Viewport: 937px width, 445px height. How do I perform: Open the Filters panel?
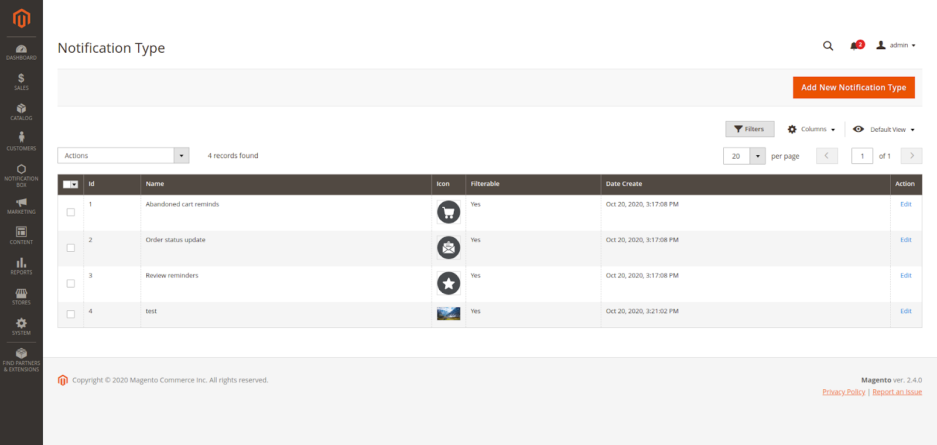750,129
